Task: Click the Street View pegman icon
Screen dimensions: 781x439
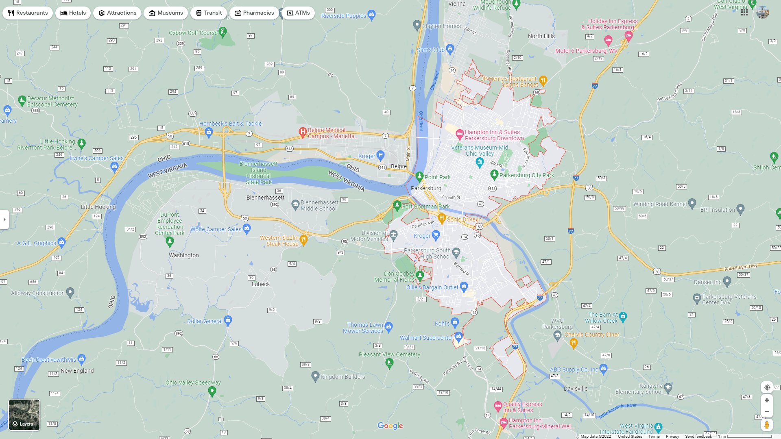Action: 767,425
